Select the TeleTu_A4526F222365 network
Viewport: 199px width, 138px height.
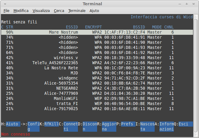coord(55,63)
